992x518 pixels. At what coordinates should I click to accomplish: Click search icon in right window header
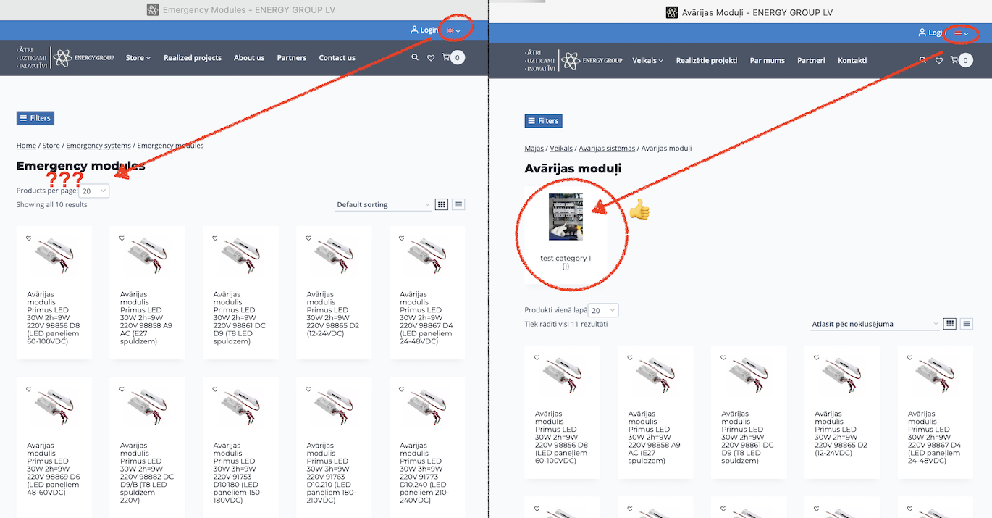click(922, 60)
